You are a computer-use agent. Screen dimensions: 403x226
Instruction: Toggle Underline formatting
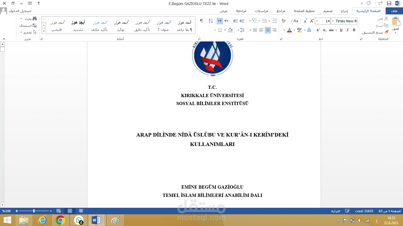pos(341,30)
